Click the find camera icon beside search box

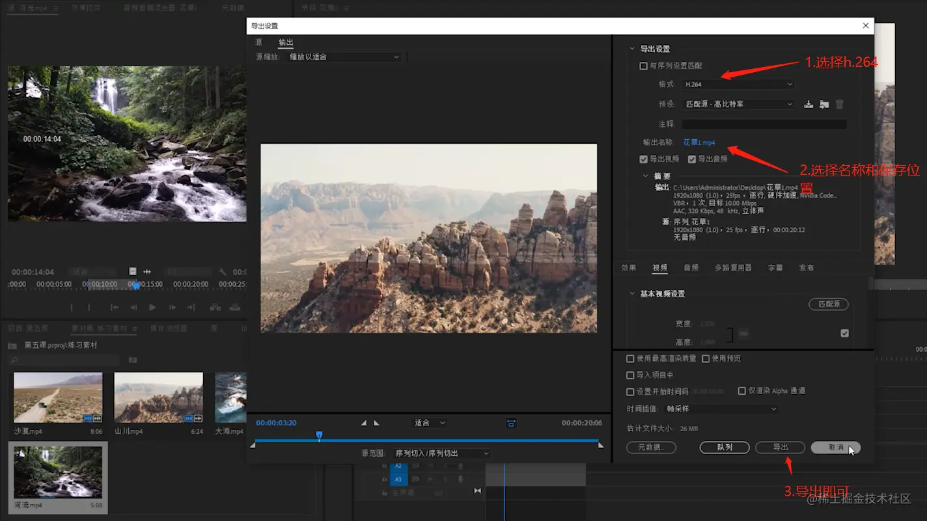pos(133,359)
